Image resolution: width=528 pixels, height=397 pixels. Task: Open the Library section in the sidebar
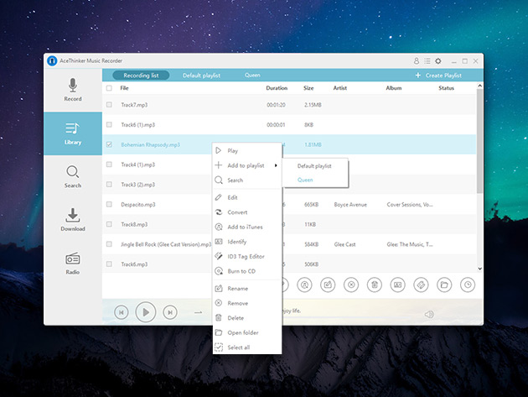point(73,133)
